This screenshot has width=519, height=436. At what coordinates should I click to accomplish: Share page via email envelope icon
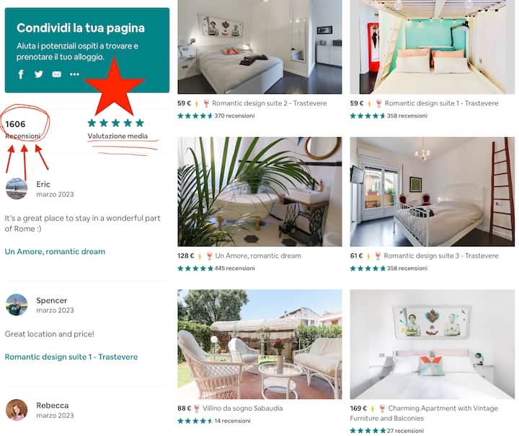[x=57, y=74]
